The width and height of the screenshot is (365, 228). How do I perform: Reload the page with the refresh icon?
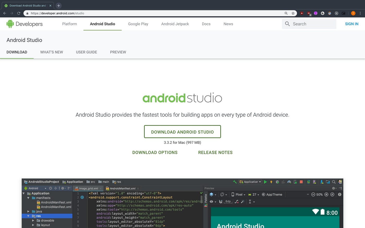(19, 13)
